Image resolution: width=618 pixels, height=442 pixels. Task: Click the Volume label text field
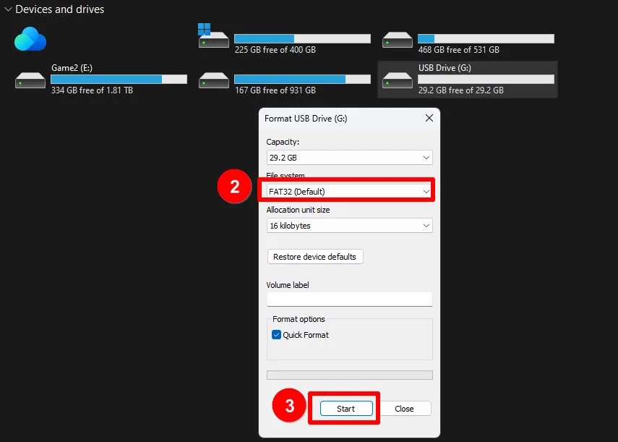click(x=349, y=299)
